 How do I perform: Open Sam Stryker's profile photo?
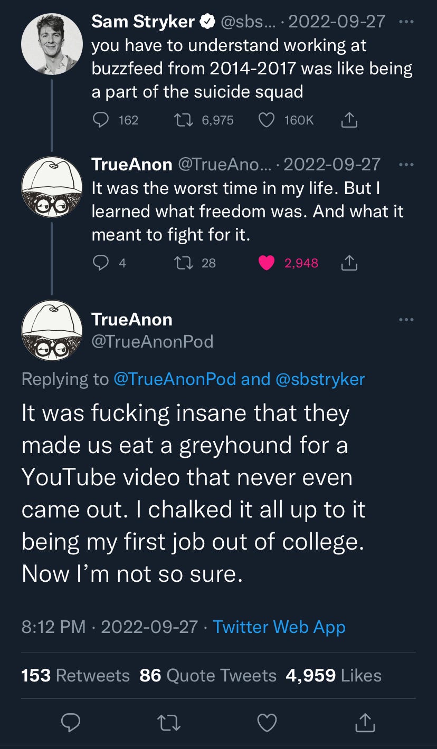tap(52, 44)
